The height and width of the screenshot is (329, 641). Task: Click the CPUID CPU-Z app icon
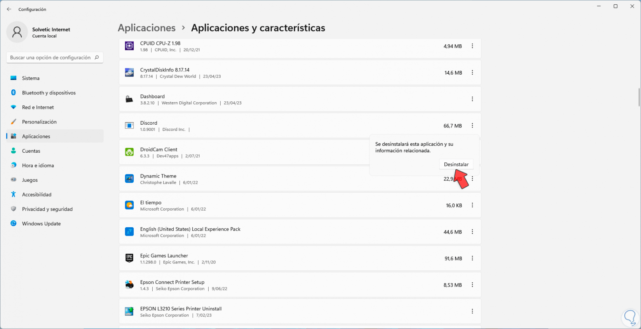pyautogui.click(x=129, y=46)
